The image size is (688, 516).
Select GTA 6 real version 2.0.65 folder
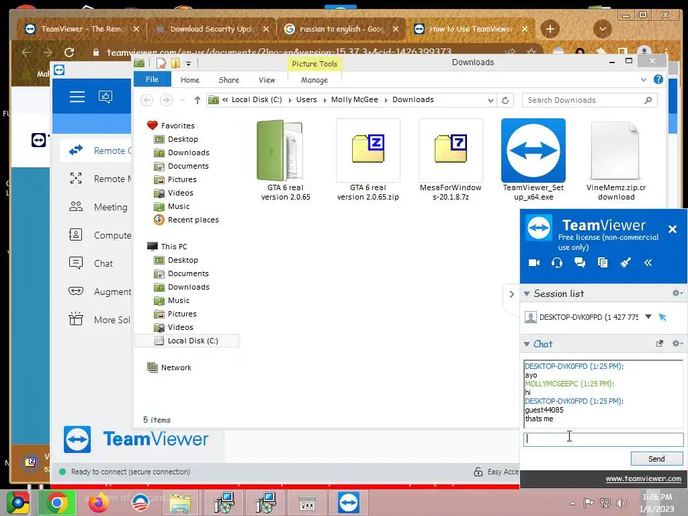[x=286, y=161]
